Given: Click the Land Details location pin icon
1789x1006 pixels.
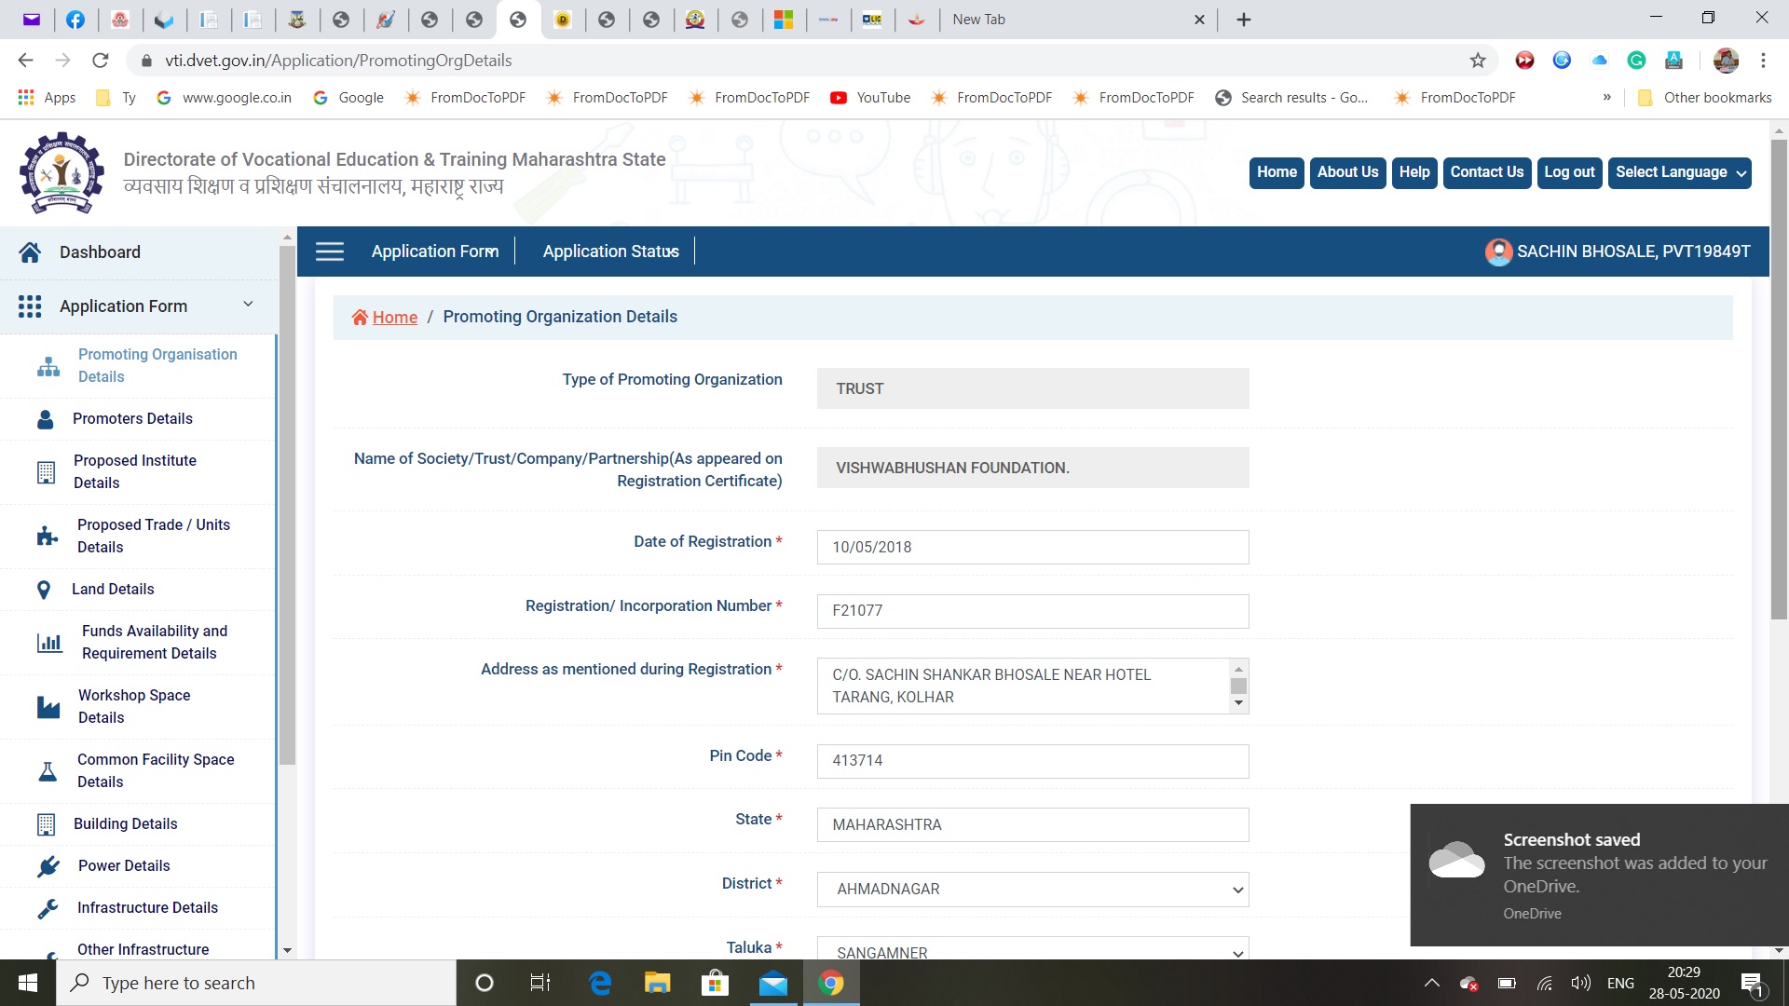Looking at the screenshot, I should (44, 590).
